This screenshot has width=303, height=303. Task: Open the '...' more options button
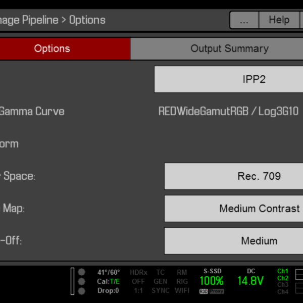tap(244, 20)
